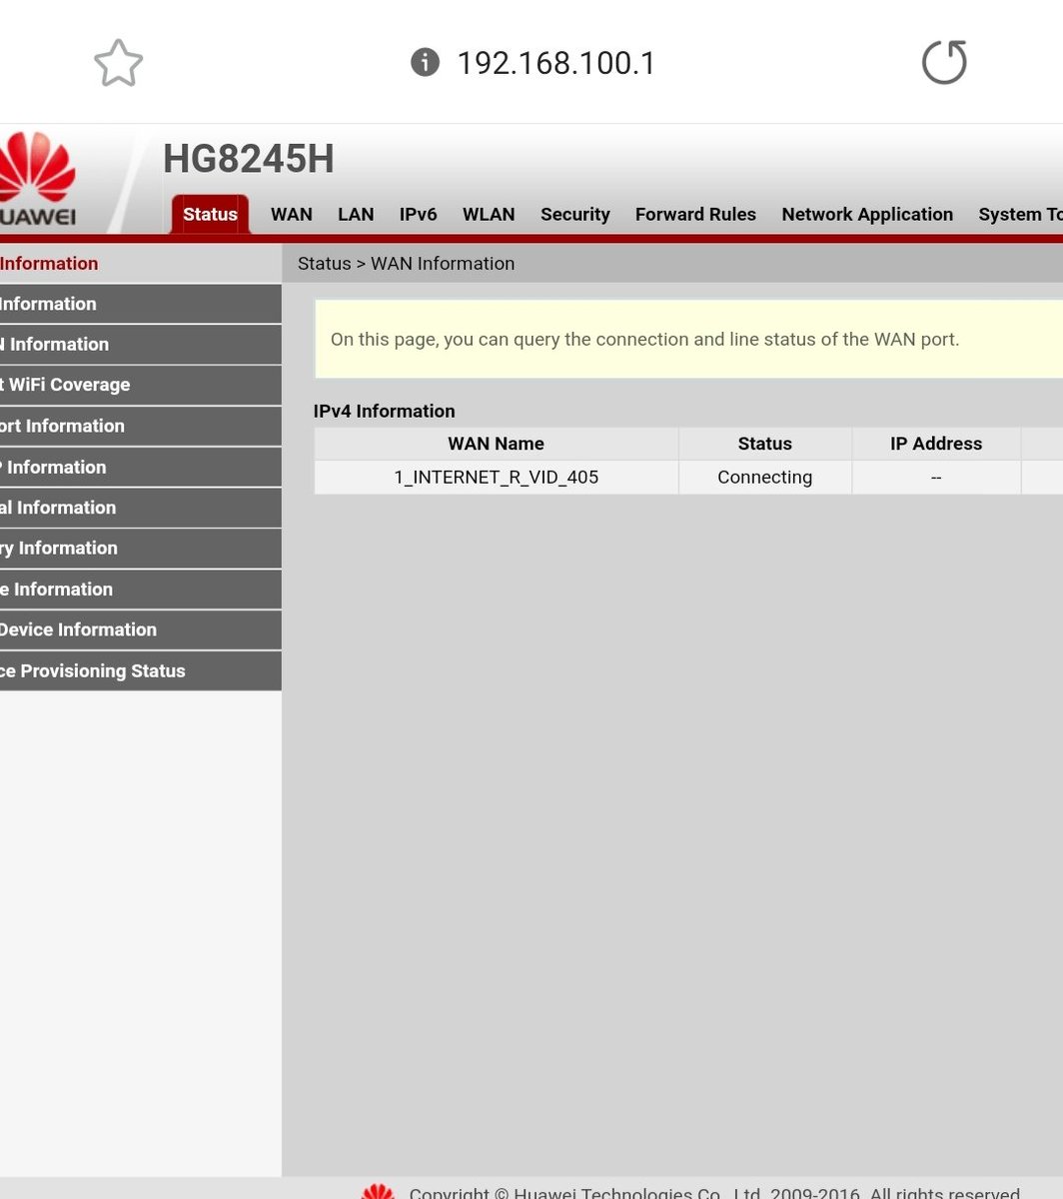Tap the 192.168.100.1 address field
Screen dimensions: 1063x1199
point(555,63)
